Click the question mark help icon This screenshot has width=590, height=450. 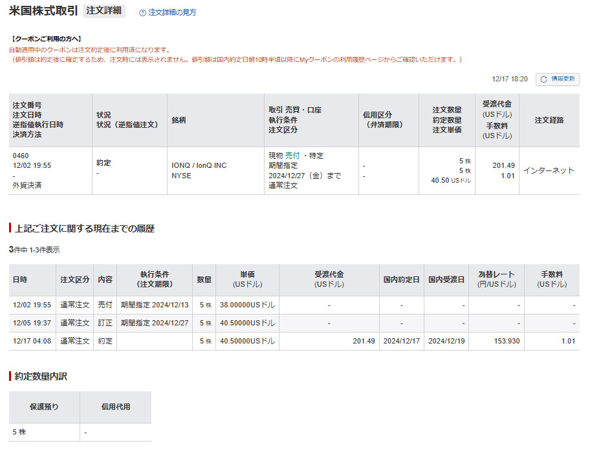pos(142,12)
